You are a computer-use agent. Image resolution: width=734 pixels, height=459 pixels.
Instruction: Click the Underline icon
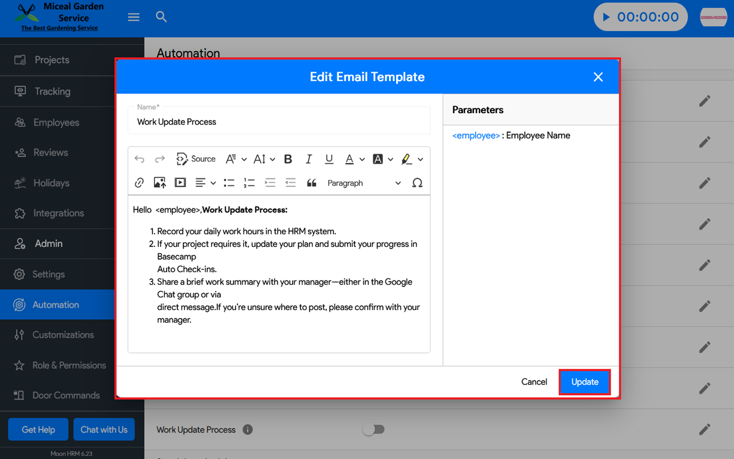[329, 159]
